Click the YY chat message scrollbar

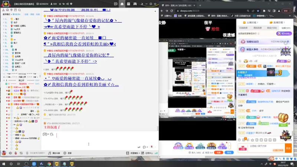point(157,128)
